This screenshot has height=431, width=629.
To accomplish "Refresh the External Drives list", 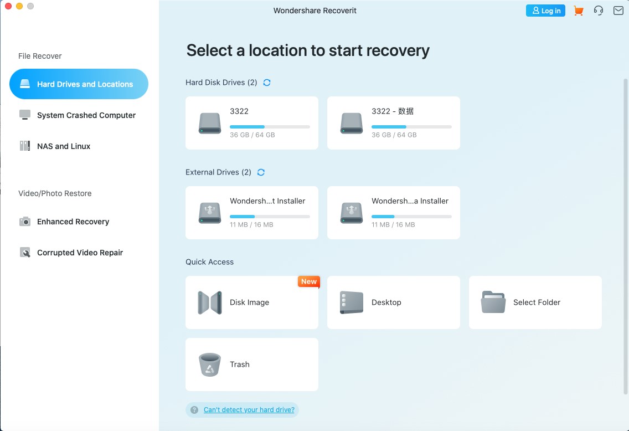I will pos(261,172).
